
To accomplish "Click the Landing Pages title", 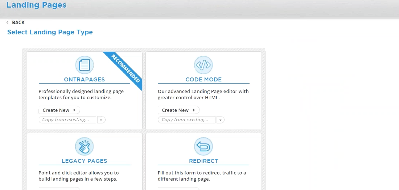I will 36,5.
